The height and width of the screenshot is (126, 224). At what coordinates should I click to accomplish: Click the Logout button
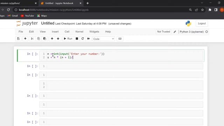[202, 23]
